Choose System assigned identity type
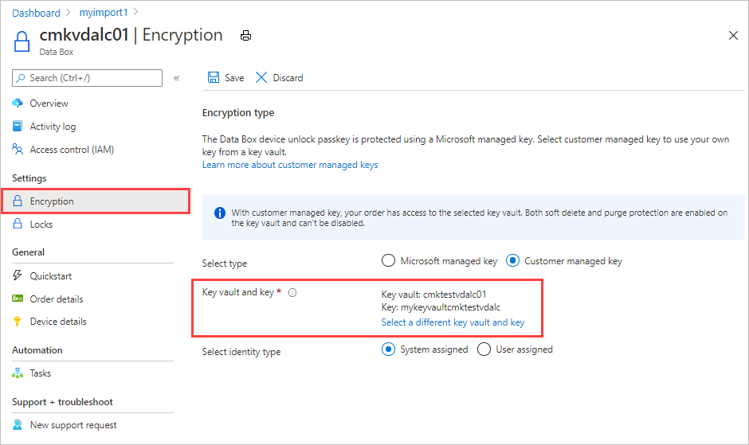The height and width of the screenshot is (445, 749). (x=389, y=349)
